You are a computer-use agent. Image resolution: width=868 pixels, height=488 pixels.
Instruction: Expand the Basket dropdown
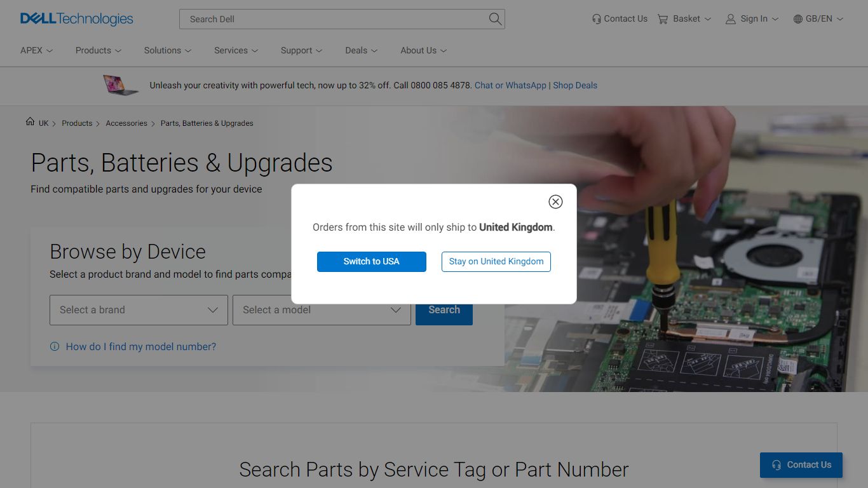pyautogui.click(x=707, y=19)
